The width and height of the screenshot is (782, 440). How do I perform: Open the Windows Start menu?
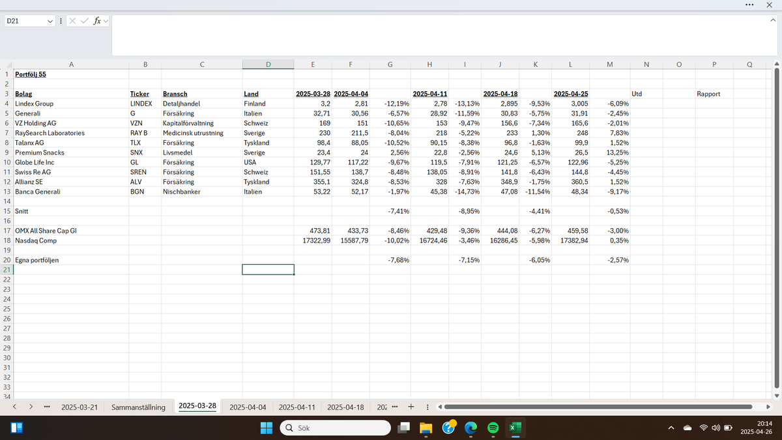[x=267, y=428]
